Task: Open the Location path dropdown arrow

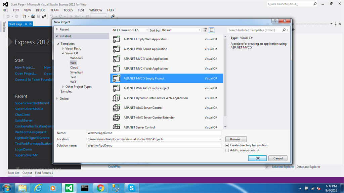Action: (x=220, y=139)
